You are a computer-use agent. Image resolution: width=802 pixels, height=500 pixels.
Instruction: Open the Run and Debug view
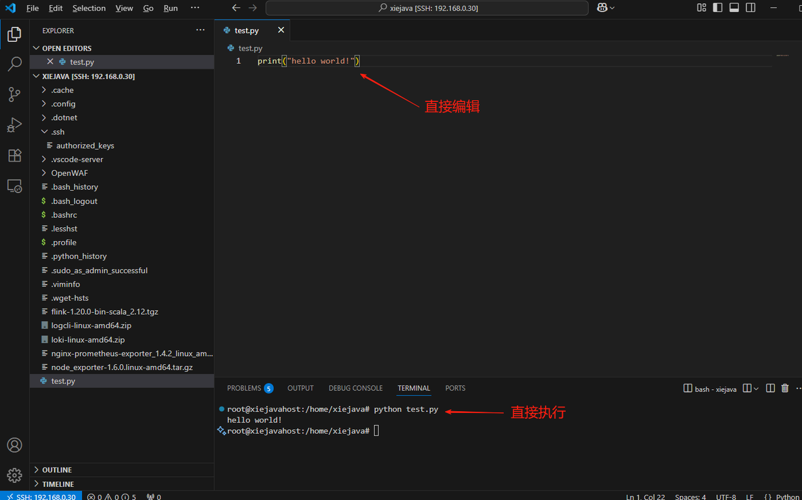pos(14,125)
